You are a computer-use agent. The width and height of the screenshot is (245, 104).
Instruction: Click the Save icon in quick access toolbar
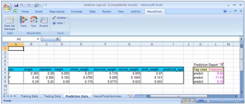click(x=16, y=5)
